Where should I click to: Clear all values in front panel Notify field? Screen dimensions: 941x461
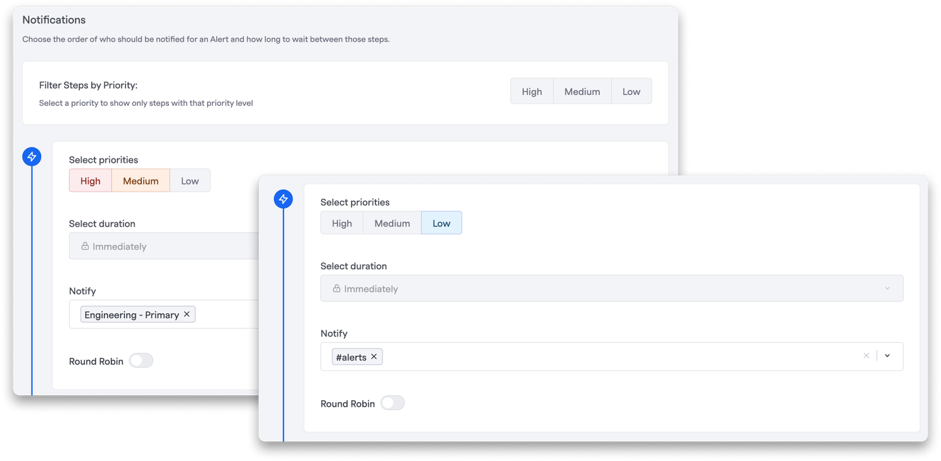point(866,356)
